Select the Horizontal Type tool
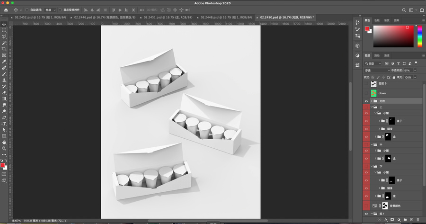The height and width of the screenshot is (224, 426). tap(4, 124)
